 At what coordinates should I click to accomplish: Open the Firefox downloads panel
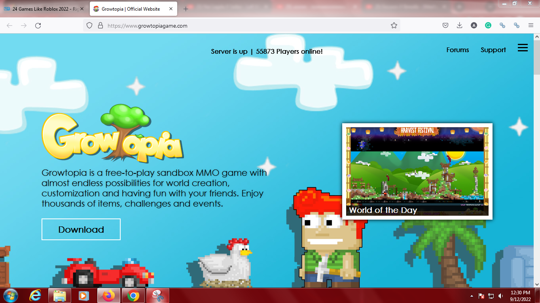(x=459, y=25)
